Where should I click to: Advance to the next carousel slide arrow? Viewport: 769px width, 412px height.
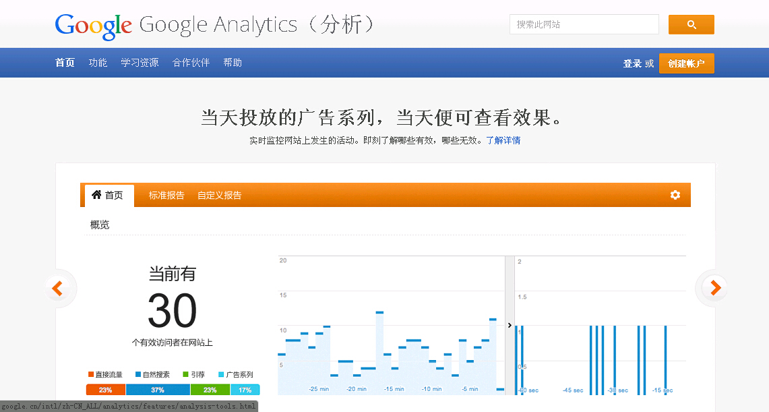[716, 288]
